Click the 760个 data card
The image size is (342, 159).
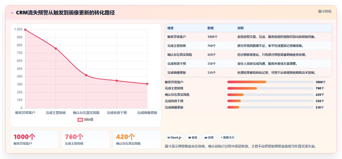(x=85, y=139)
